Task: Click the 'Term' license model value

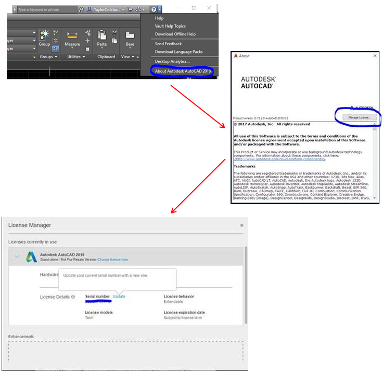Action: click(x=89, y=318)
